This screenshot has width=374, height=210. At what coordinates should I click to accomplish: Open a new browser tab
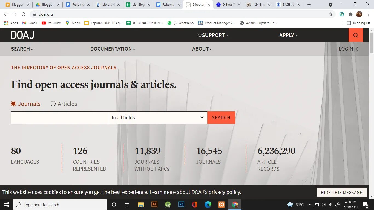(x=309, y=5)
